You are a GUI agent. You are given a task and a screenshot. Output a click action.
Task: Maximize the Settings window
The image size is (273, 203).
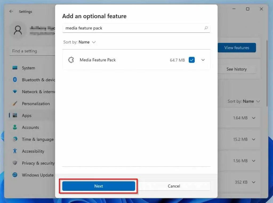[x=248, y=9]
